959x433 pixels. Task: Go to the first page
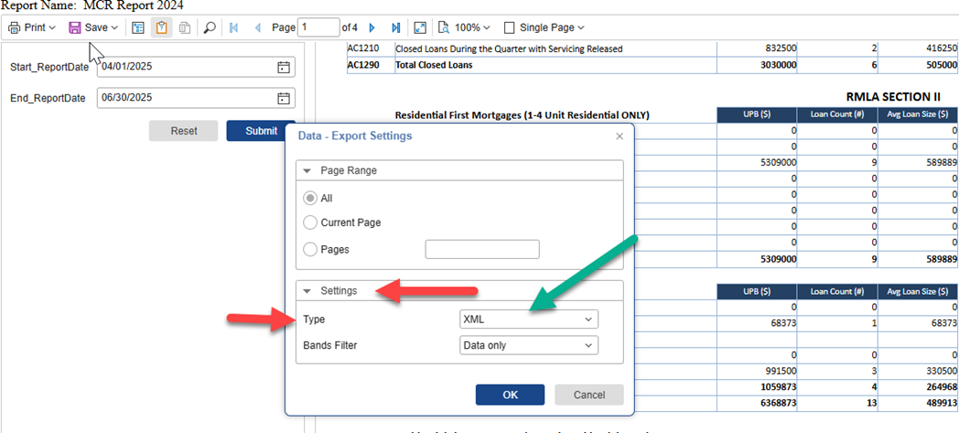(x=234, y=27)
